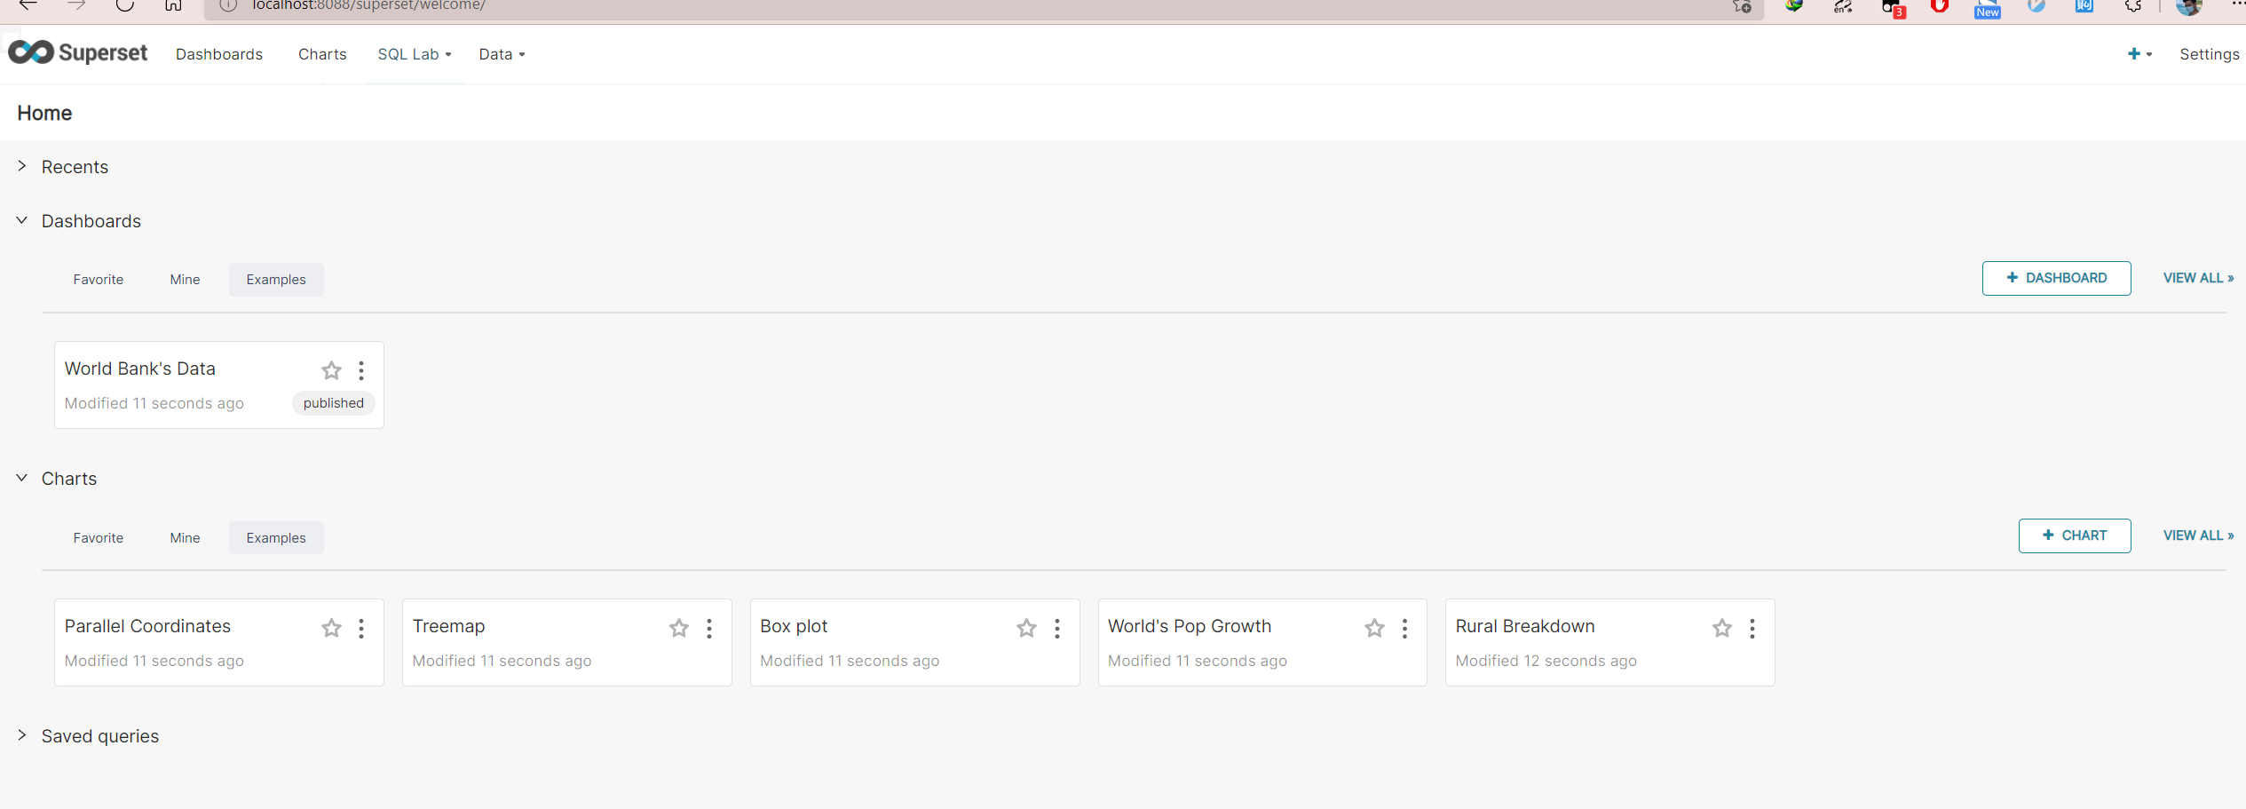The height and width of the screenshot is (809, 2246).
Task: Open Treemap three-dot menu
Action: [x=709, y=629]
